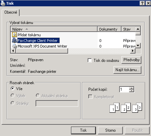This screenshot has height=136, width=151.
Task: Select the FaxChange Client Printer icon
Action: pyautogui.click(x=14, y=40)
